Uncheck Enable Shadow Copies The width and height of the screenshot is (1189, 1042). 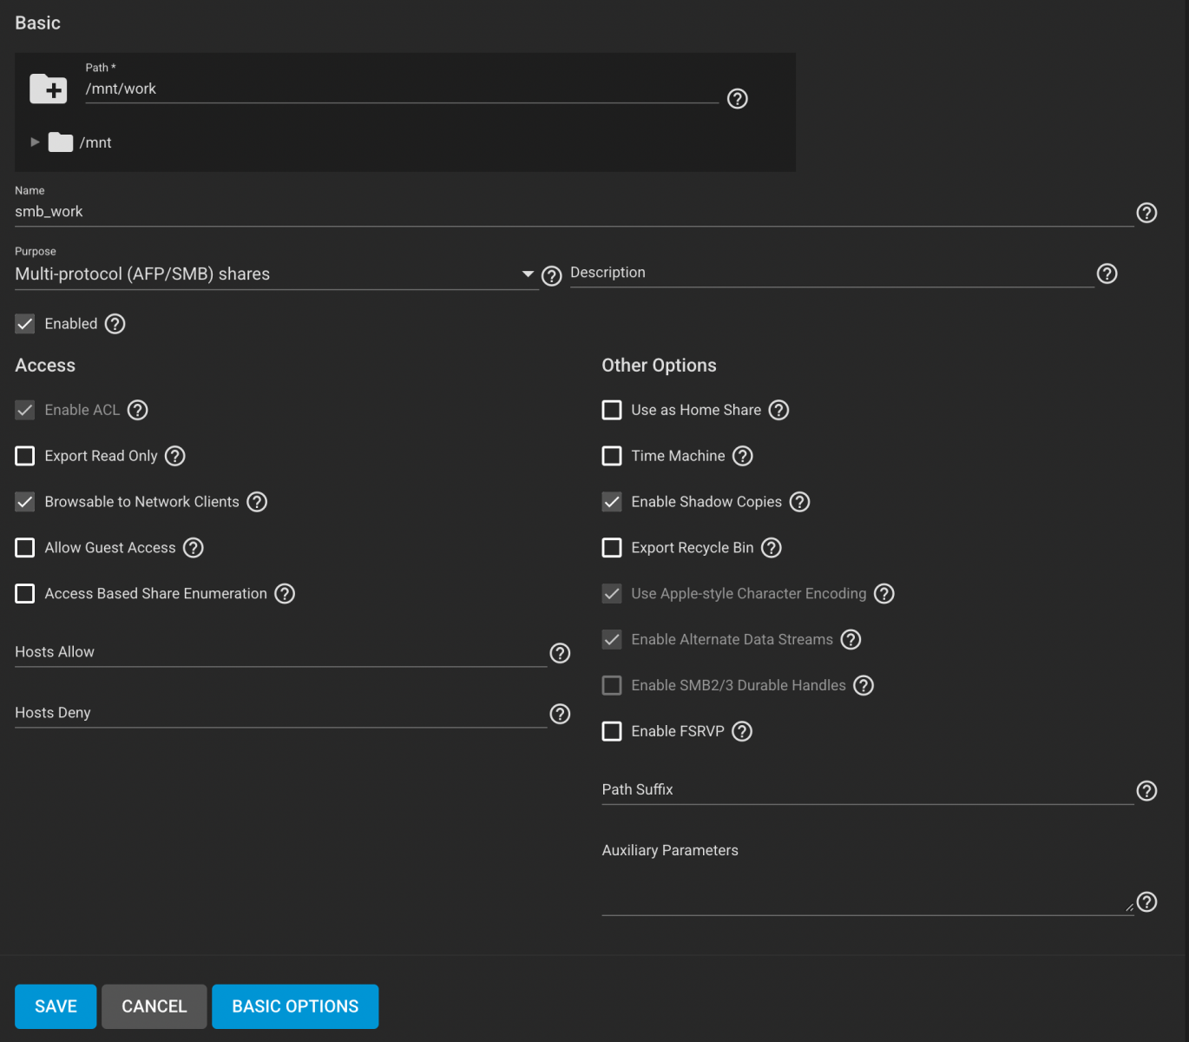pos(612,502)
